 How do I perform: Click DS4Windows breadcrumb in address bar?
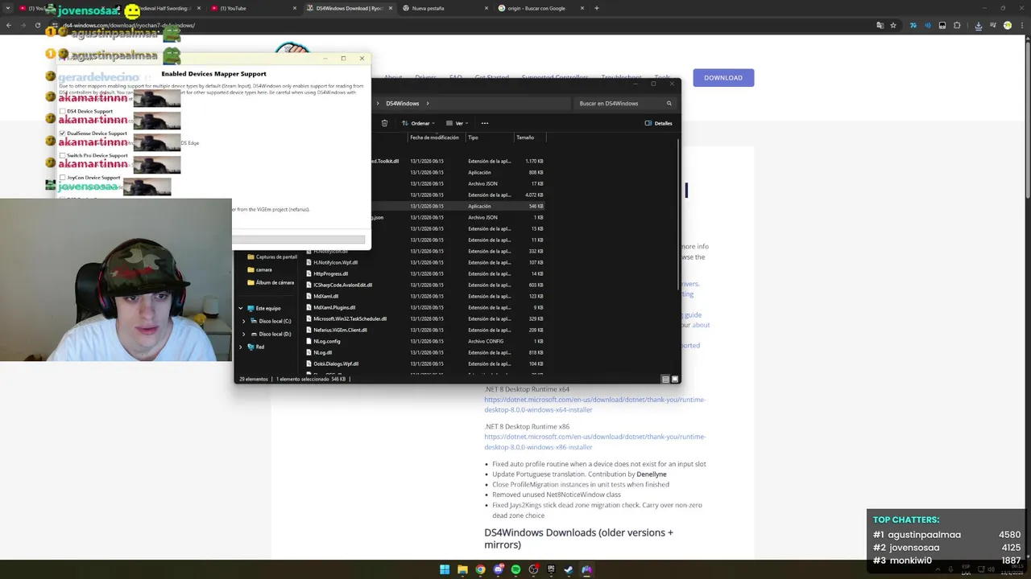402,103
